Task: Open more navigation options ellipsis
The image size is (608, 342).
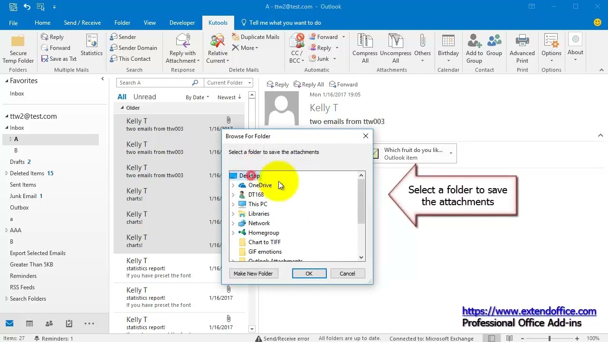Action: tap(89, 323)
